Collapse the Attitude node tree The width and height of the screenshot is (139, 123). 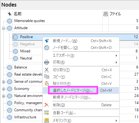click(x=4, y=28)
